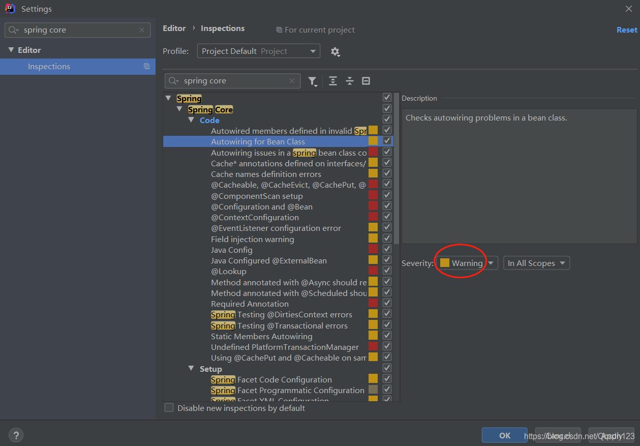Click the OK button
This screenshot has width=640, height=446.
(x=505, y=435)
